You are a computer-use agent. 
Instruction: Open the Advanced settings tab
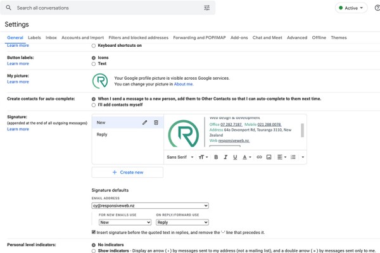[297, 37]
